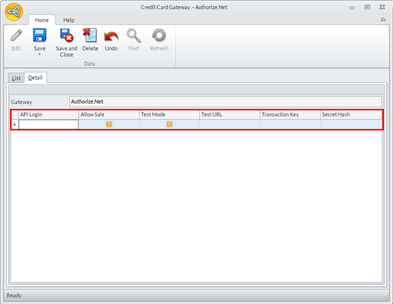Screen dimensions: 393x304
Task: Click the Secret Hash cell in the row
Action: click(351, 124)
